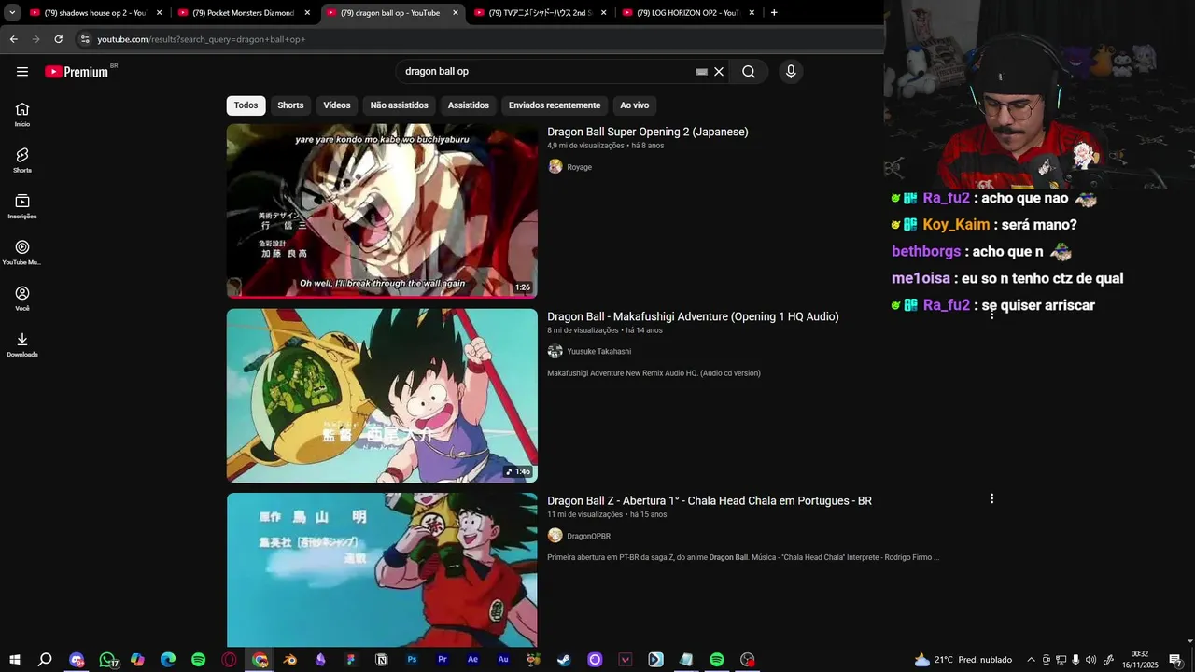Viewport: 1195px width, 672px height.
Task: Open Photoshop from the taskbar
Action: point(412,660)
